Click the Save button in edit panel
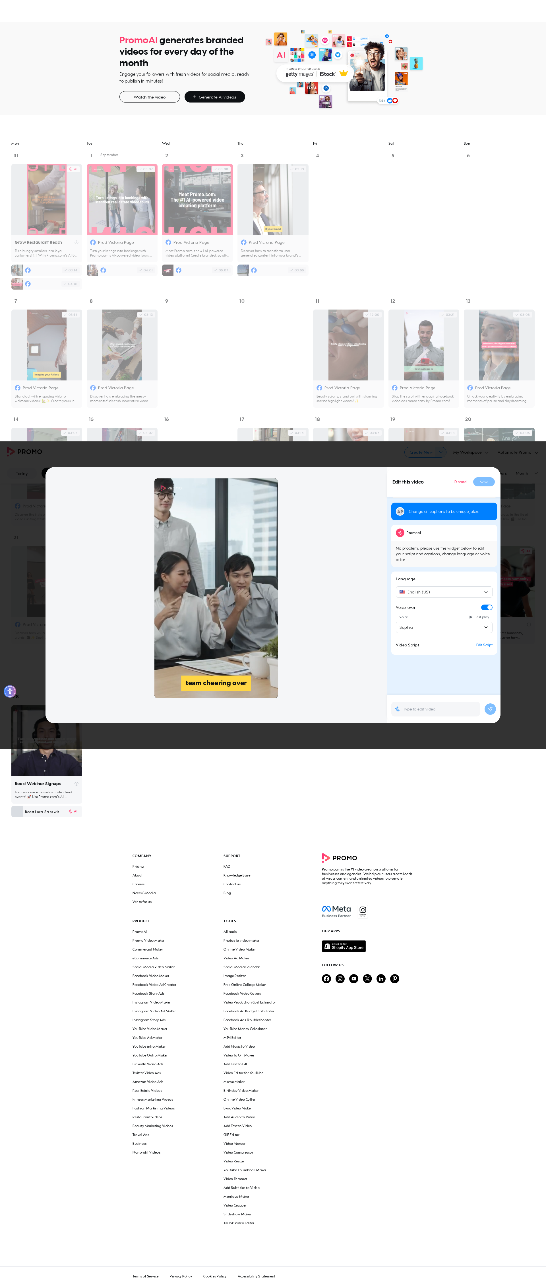 [x=484, y=482]
